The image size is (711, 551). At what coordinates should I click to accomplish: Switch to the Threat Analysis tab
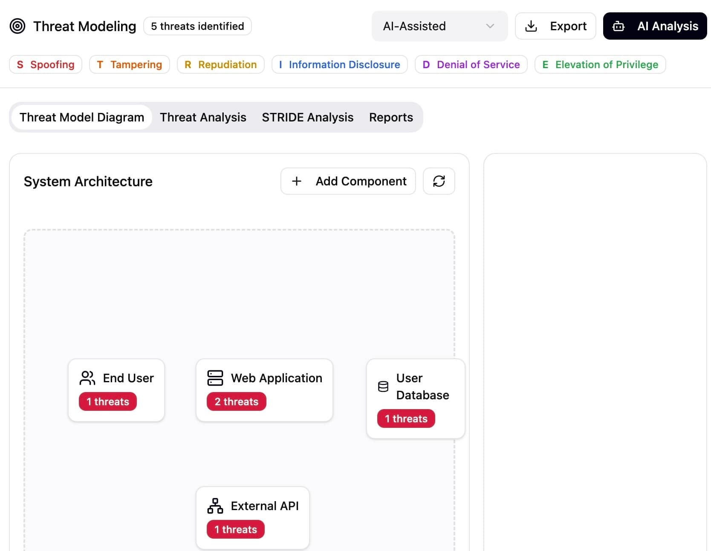point(203,117)
